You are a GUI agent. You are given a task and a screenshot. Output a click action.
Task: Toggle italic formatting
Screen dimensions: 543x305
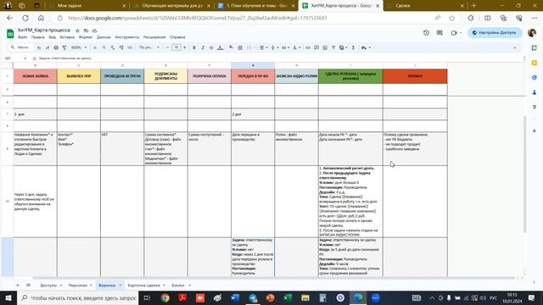[x=203, y=47]
